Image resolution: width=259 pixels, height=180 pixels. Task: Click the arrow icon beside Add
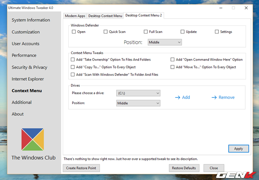click(178, 98)
